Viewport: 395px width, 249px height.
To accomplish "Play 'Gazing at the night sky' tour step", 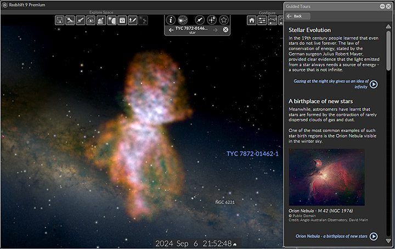I will tap(374, 84).
